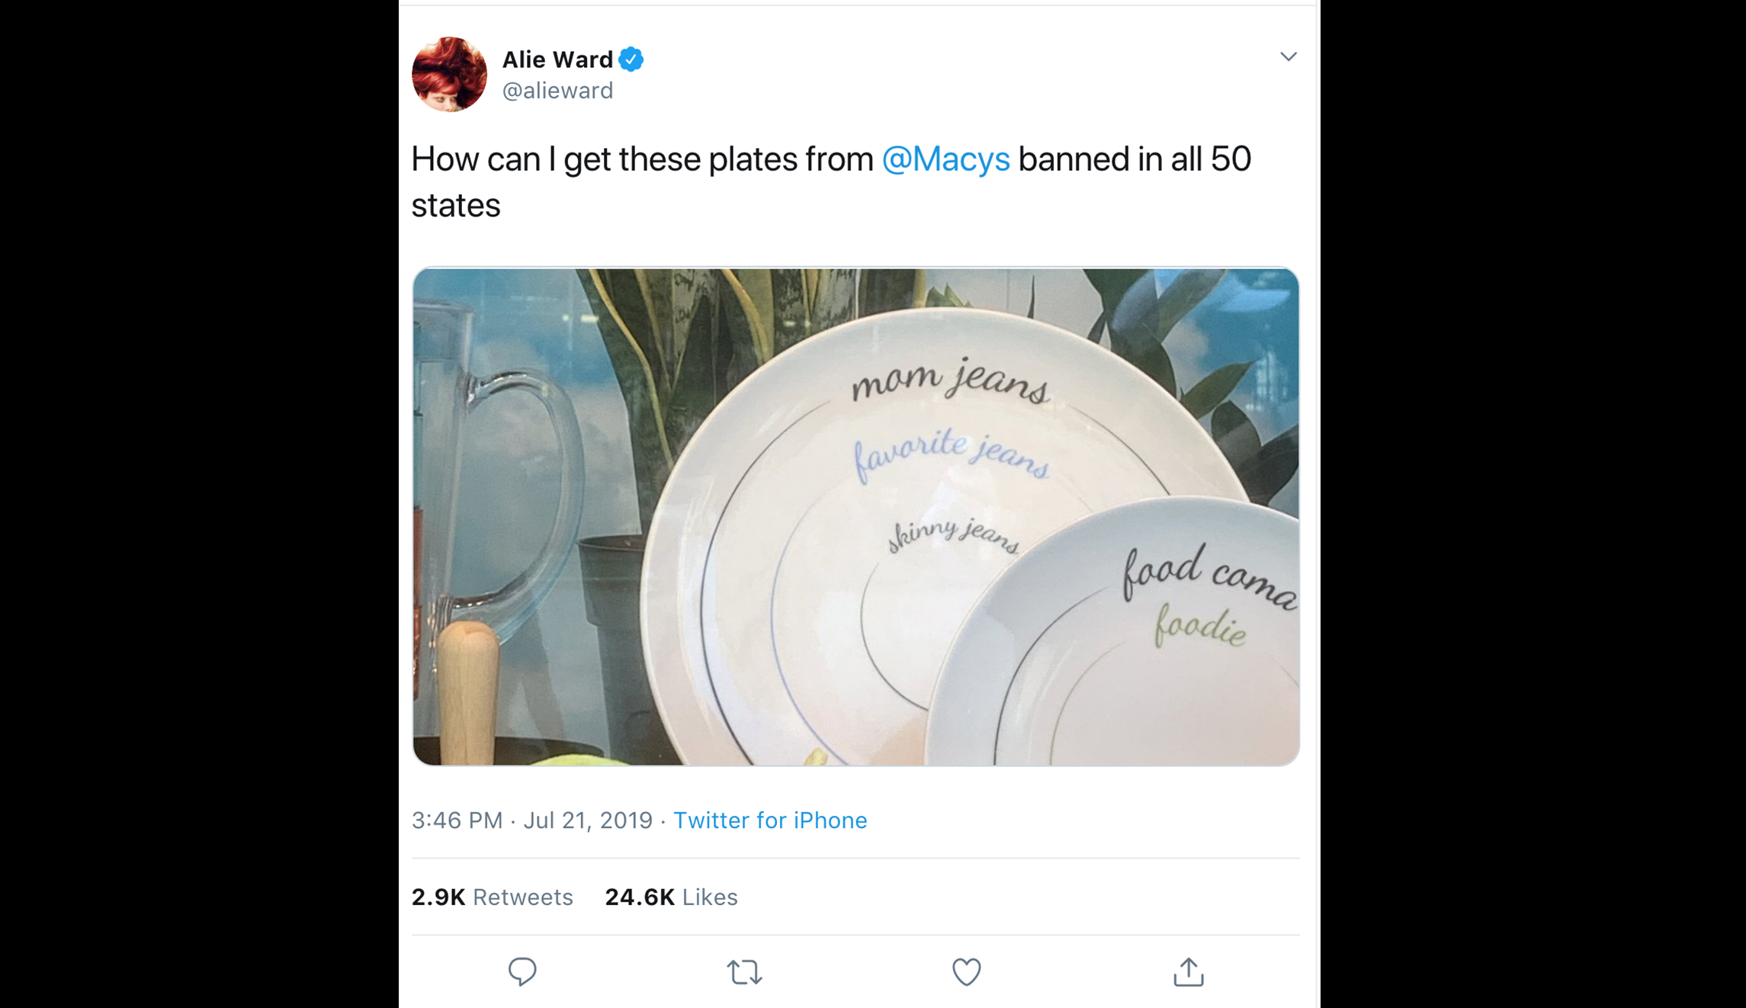This screenshot has width=1746, height=1008.
Task: Click the verified badge next to Alie Ward
Action: coord(631,58)
